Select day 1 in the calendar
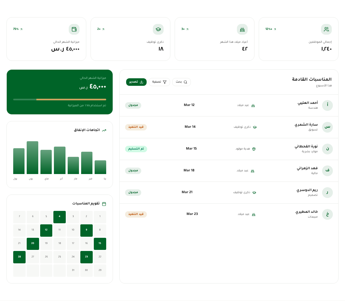 100,217
